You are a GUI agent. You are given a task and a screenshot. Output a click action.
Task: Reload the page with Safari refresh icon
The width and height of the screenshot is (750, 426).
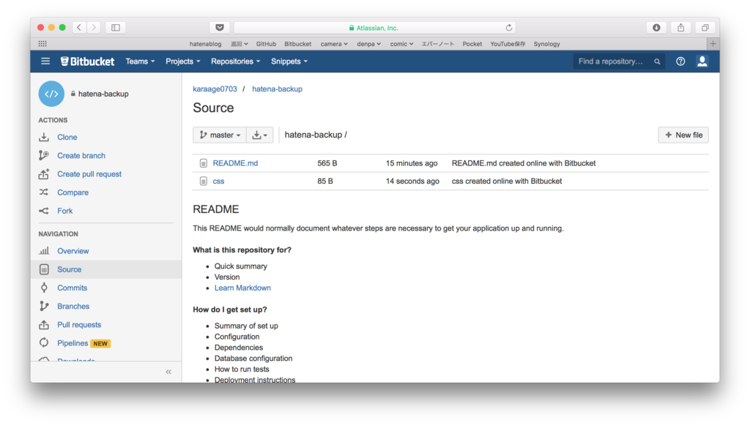coord(509,28)
